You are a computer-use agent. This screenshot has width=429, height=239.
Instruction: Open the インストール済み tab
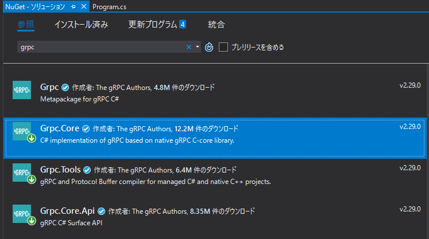[x=81, y=25]
